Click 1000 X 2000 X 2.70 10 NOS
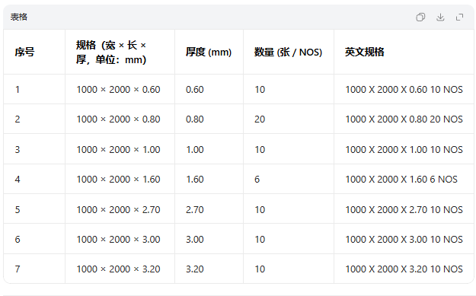 [404, 209]
